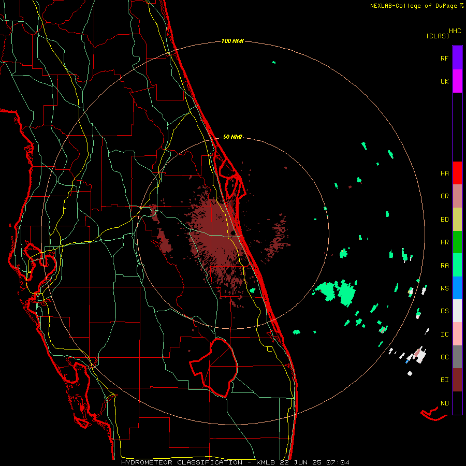
Task: Click the 'BD' legend label
Action: point(444,220)
